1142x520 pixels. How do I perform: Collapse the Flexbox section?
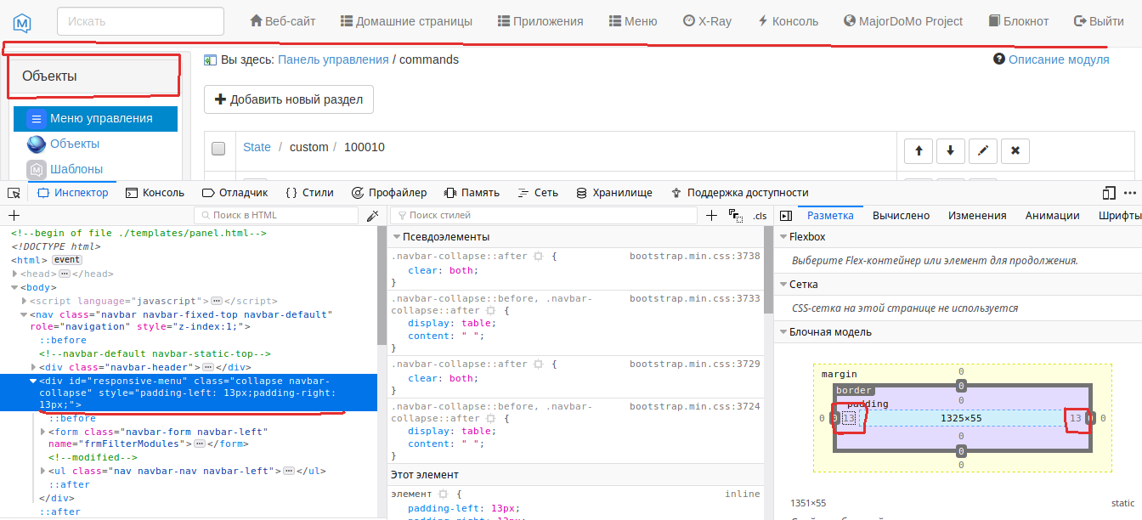pos(782,237)
